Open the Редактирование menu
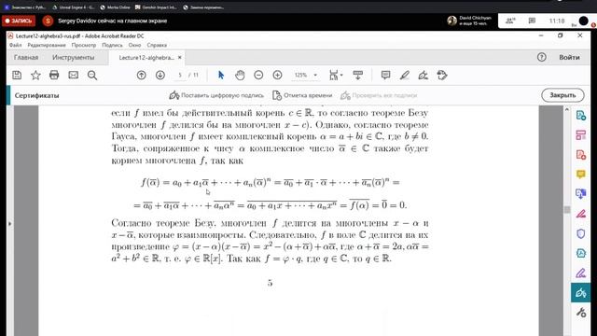Screen dimensions: 597x336 [47, 45]
